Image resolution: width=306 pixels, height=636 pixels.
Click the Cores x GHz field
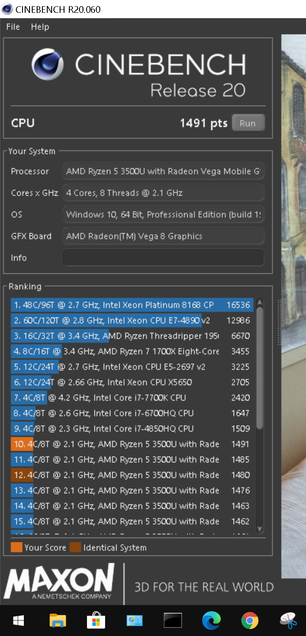163,193
